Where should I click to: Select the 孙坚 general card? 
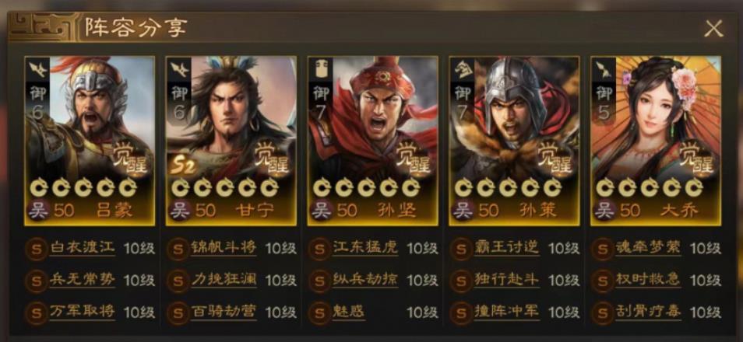click(372, 141)
